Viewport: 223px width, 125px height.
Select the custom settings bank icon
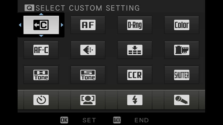41,25
